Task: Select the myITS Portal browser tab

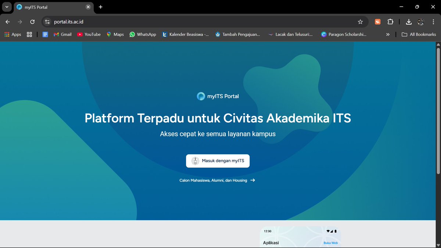Action: point(53,7)
